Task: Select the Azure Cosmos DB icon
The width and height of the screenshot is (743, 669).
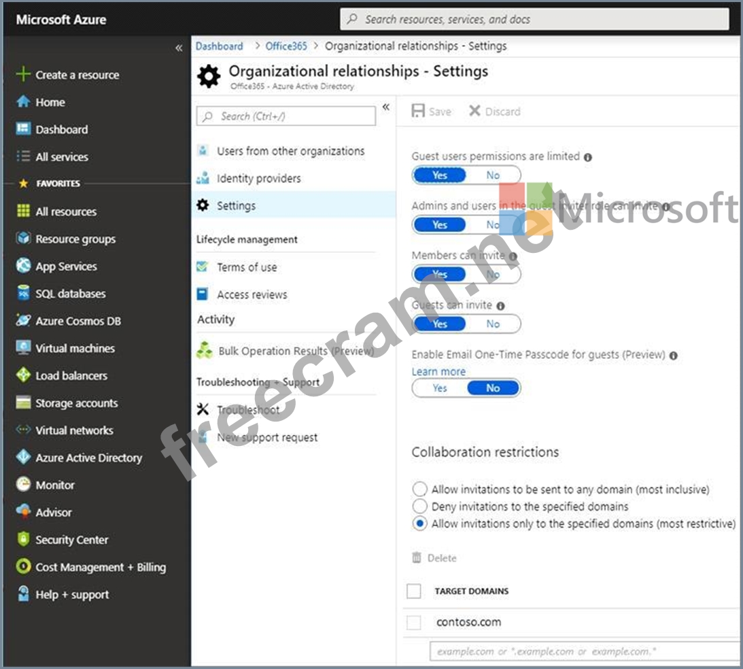Action: click(x=23, y=321)
